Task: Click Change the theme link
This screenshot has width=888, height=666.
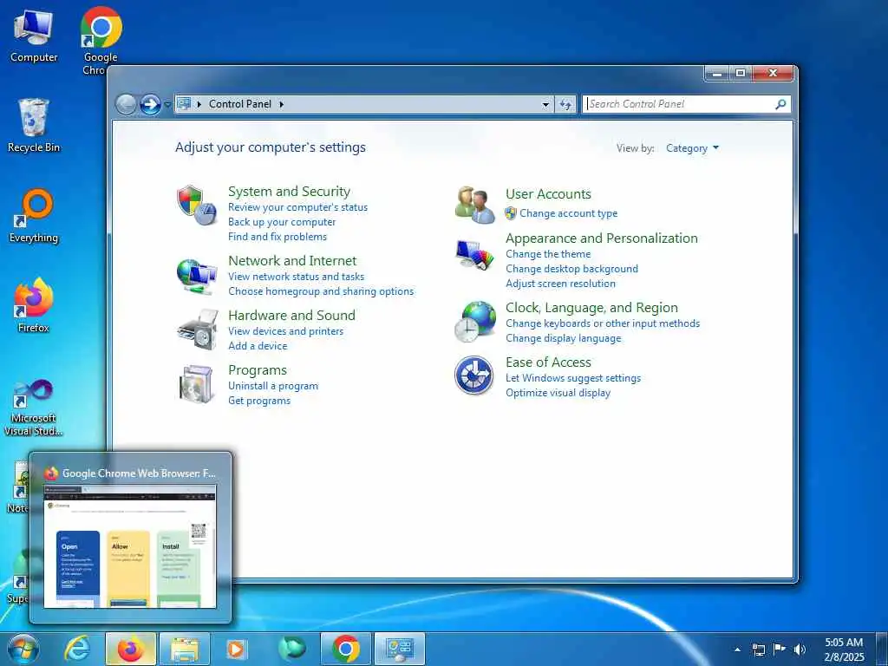Action: 548,254
